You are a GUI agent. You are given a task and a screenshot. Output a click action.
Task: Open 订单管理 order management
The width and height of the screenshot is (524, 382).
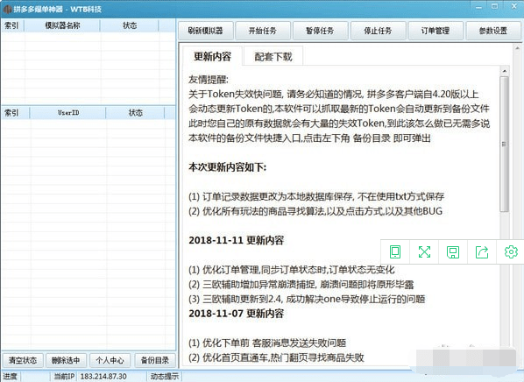click(435, 31)
